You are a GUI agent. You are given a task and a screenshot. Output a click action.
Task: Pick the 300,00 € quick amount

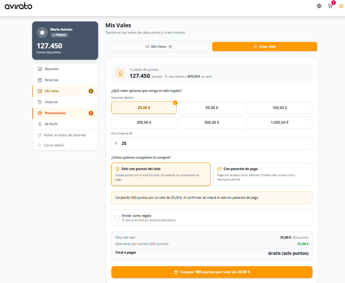144,123
